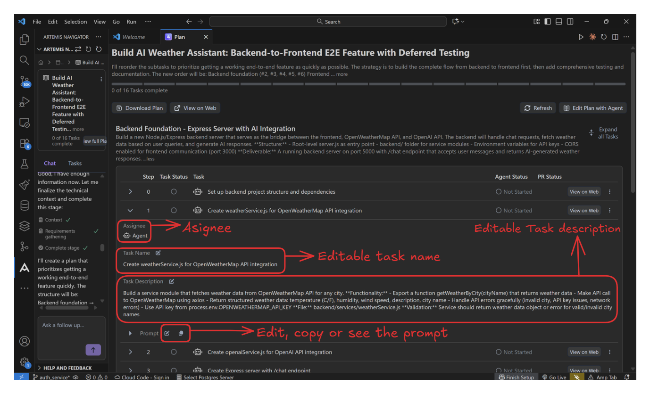
Task: Toggle the Task Status circle on step 2
Action: coord(174,352)
